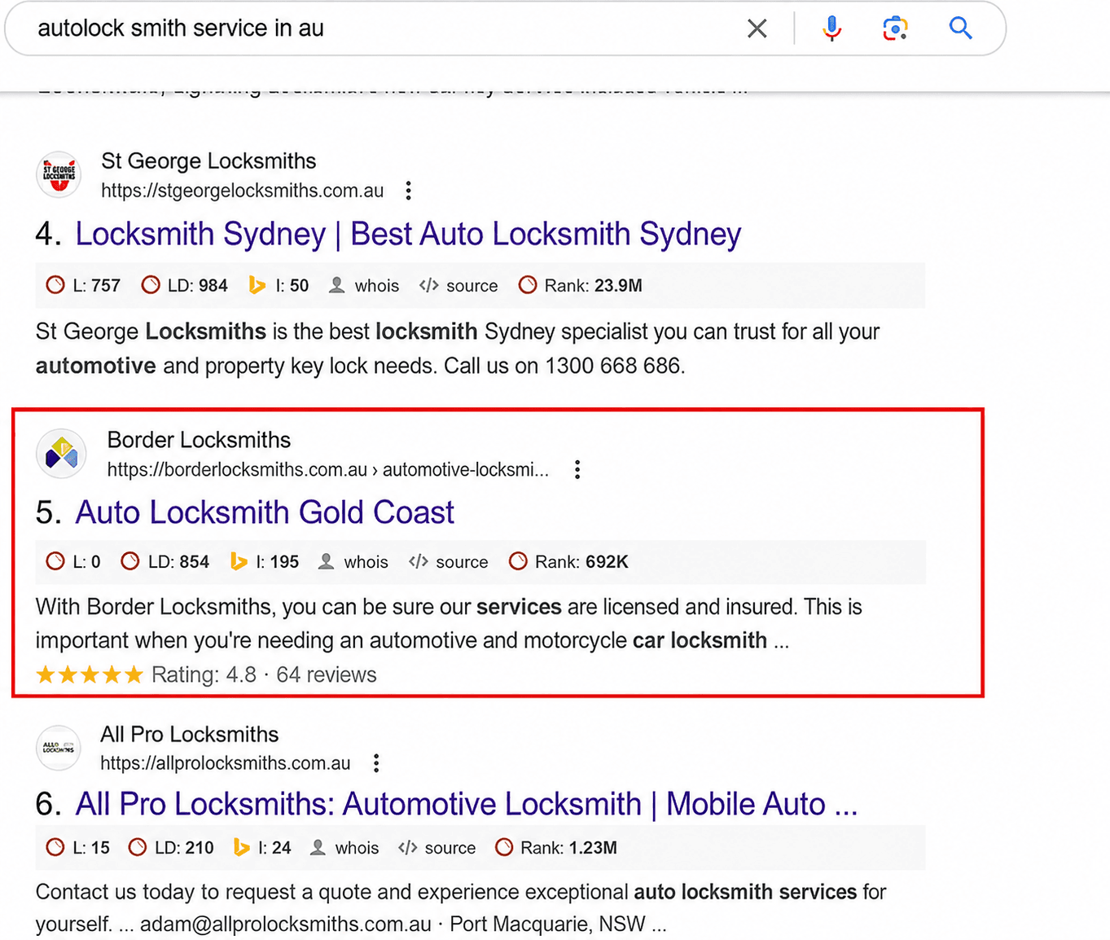Image resolution: width=1110 pixels, height=940 pixels.
Task: Clear the search query with the X icon
Action: coord(757,29)
